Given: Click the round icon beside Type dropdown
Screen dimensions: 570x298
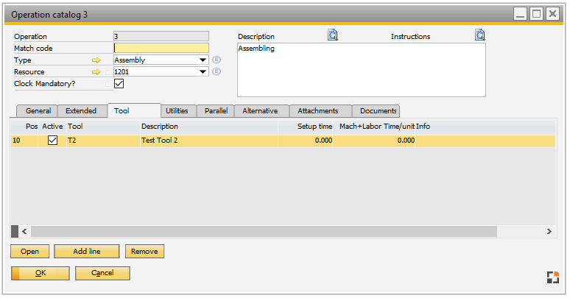Looking at the screenshot, I should [217, 60].
